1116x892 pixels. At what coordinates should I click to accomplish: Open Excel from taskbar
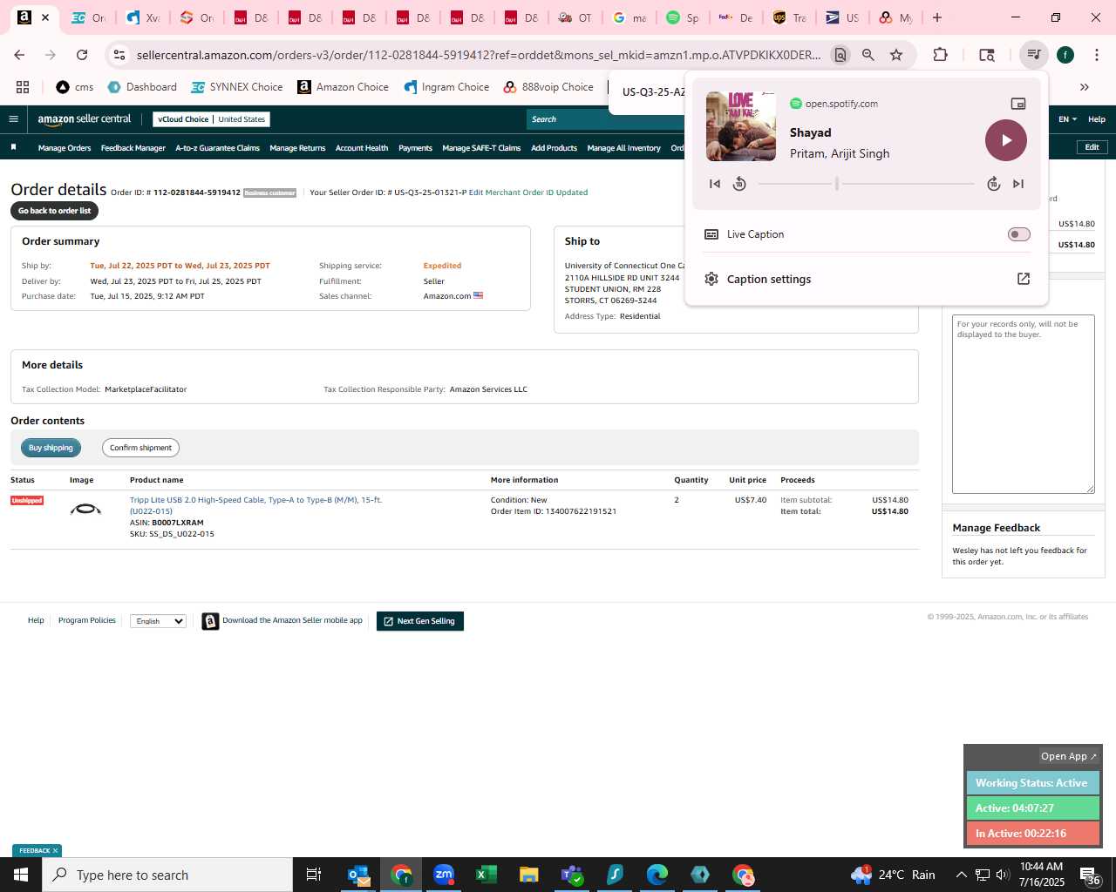(x=487, y=875)
